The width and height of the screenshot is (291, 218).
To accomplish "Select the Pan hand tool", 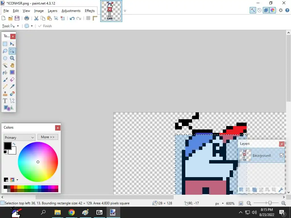I will pyautogui.click(x=12, y=65).
